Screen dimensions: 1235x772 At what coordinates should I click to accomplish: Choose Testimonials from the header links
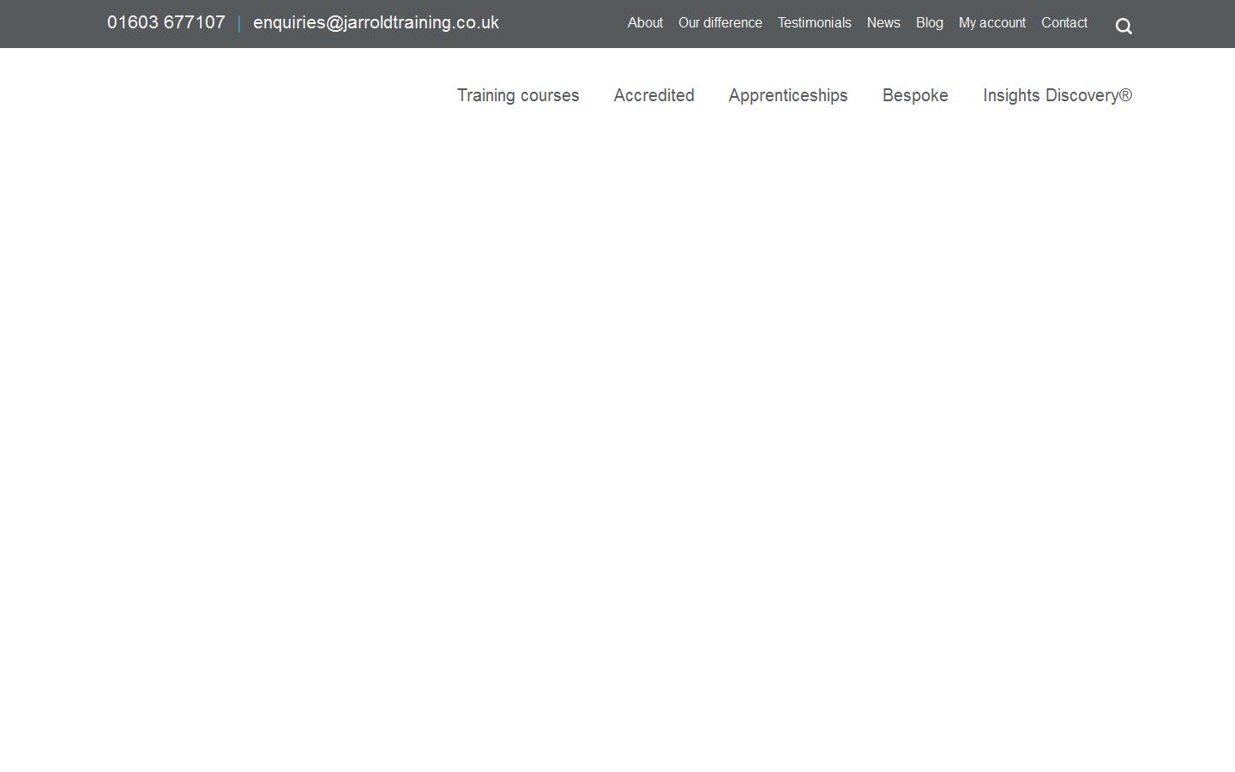pos(813,23)
